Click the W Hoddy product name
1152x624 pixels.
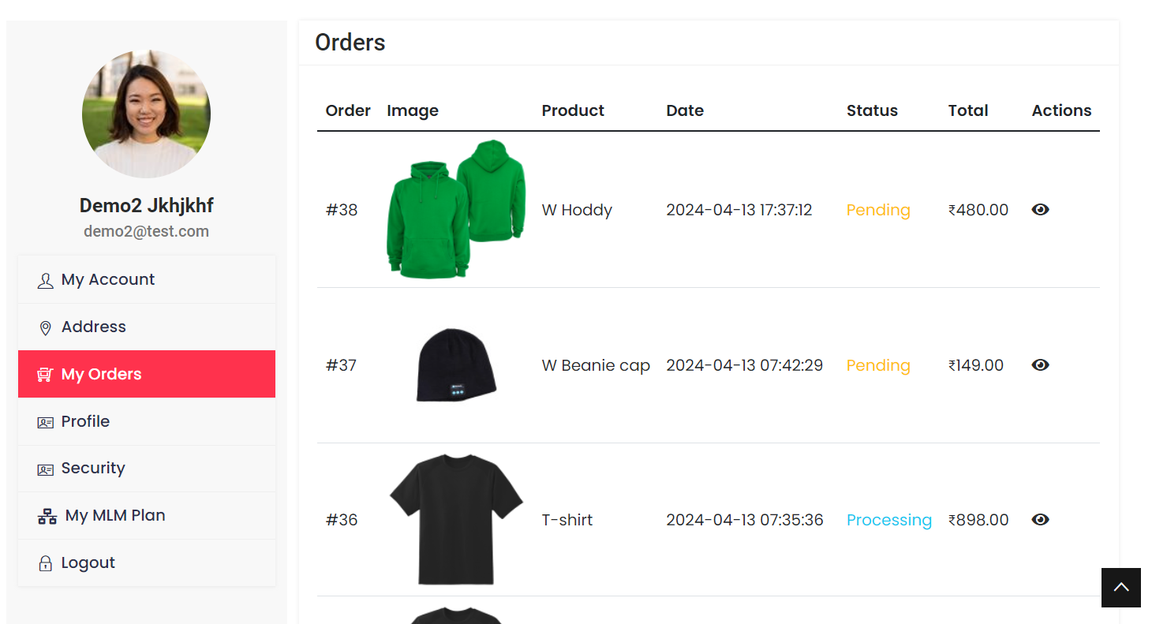577,210
